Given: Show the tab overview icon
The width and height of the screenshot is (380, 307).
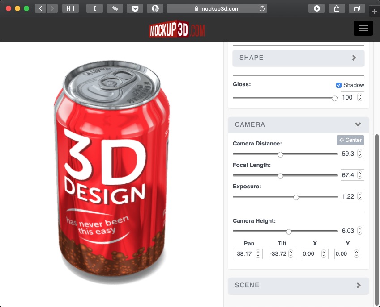Looking at the screenshot, I should click(357, 8).
